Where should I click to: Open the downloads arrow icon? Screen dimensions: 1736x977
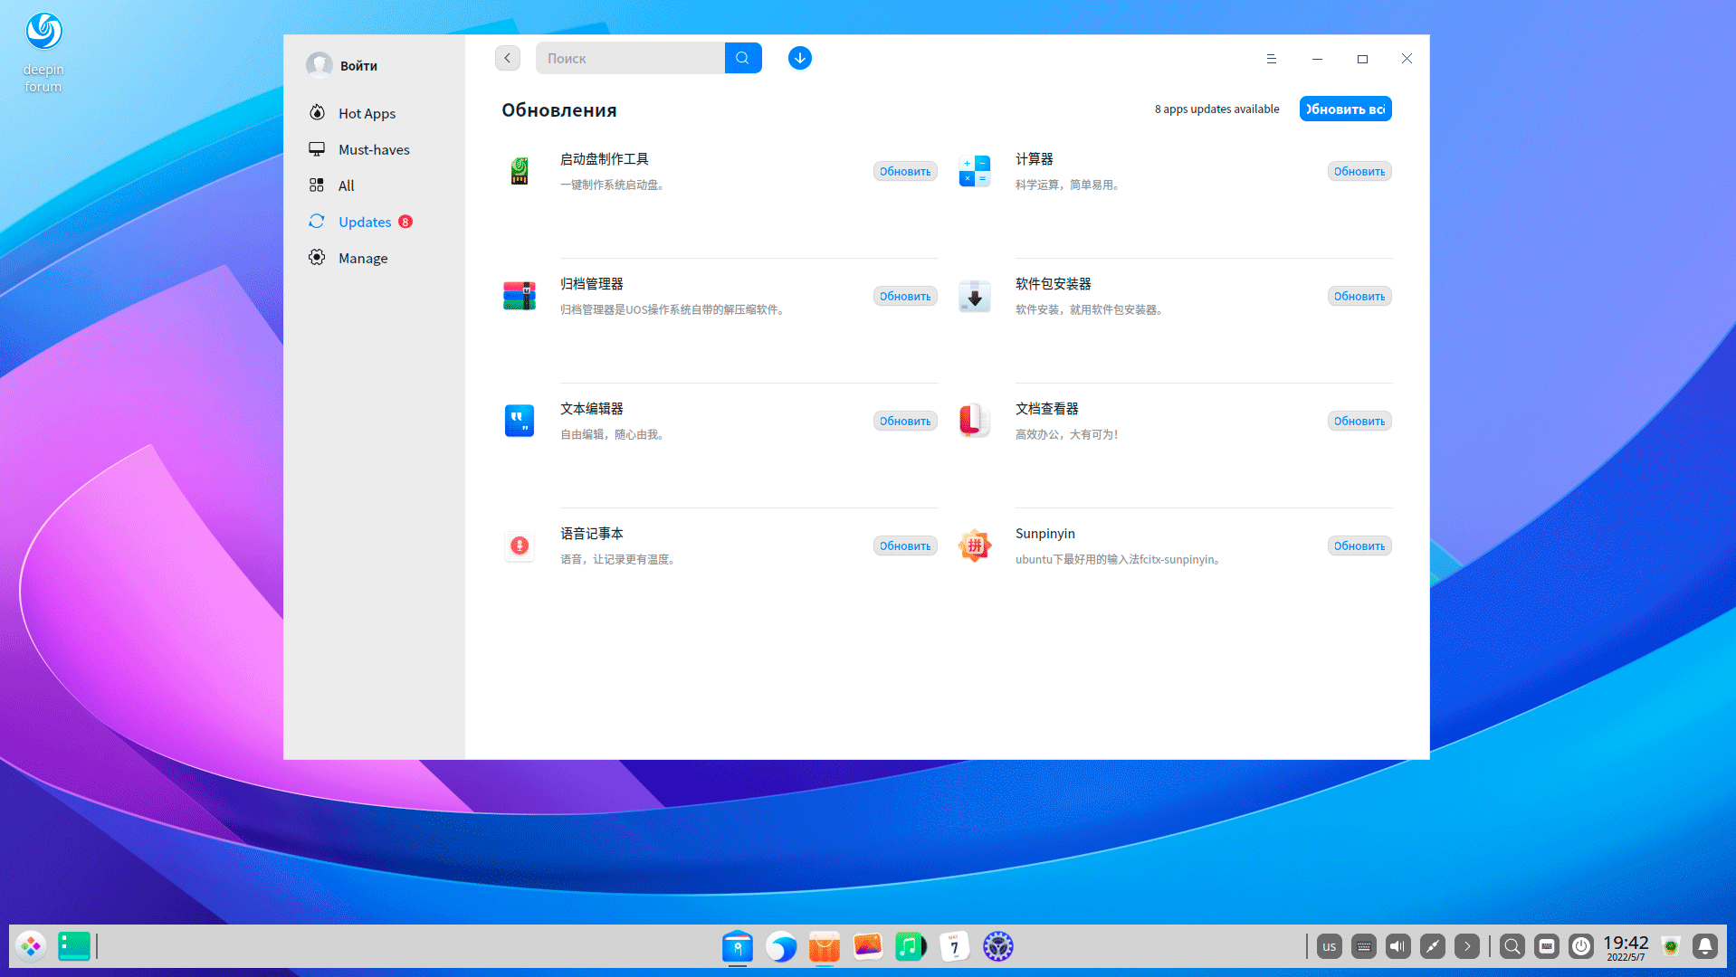(799, 58)
